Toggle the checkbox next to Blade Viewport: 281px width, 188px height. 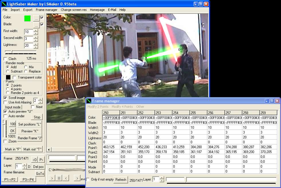(x=42, y=24)
